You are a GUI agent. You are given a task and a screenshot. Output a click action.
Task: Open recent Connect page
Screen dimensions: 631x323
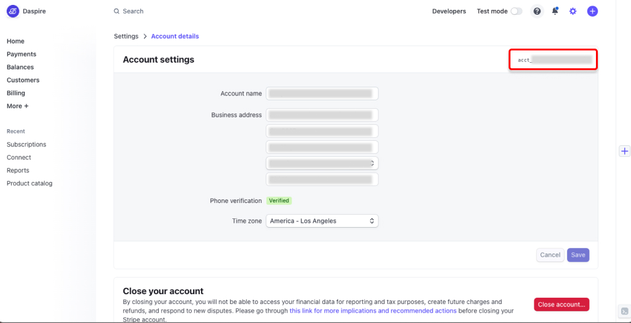[x=19, y=158]
